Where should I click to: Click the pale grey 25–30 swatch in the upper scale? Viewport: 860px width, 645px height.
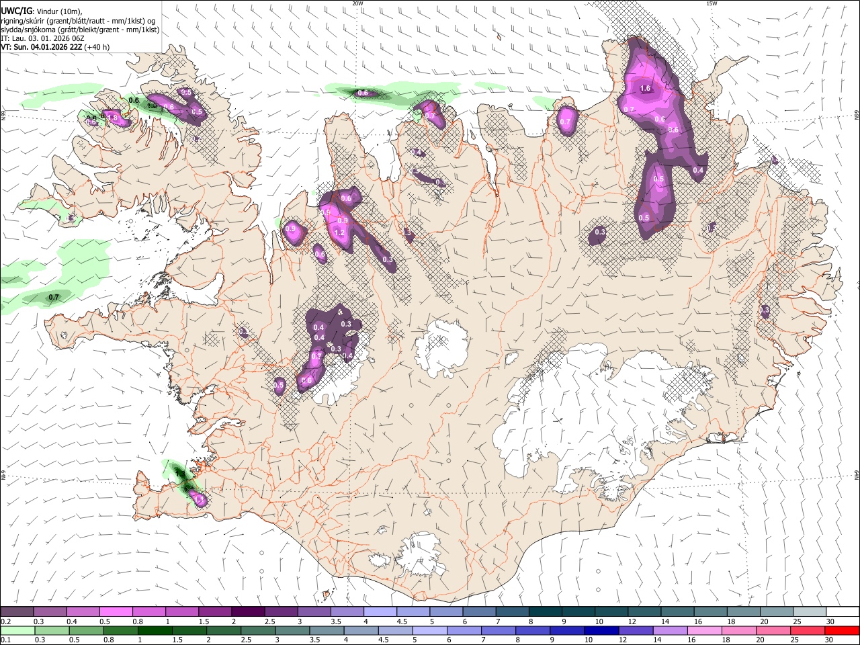point(809,612)
